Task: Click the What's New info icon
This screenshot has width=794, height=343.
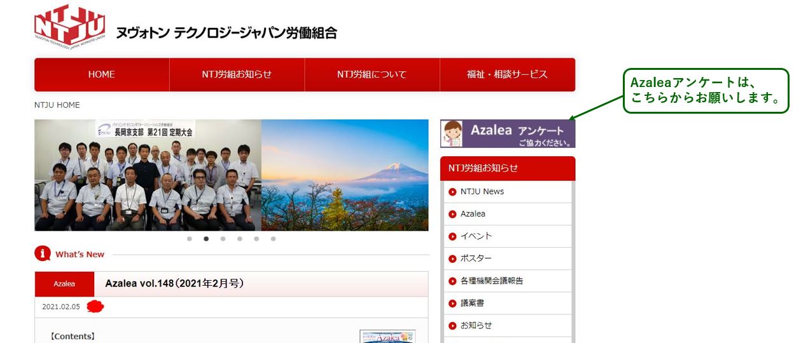Action: [43, 254]
